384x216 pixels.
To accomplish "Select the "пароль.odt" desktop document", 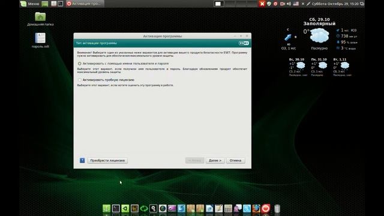I will [x=40, y=40].
